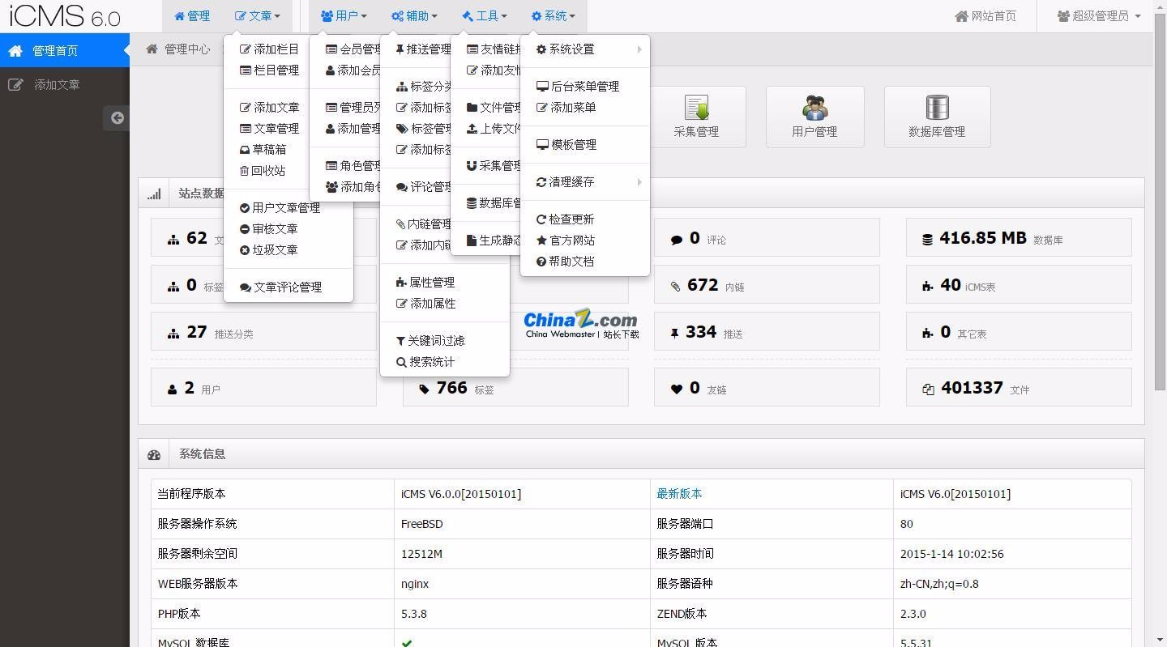Expand the 清理缓存 submenu arrow
The image size is (1167, 647).
point(639,182)
